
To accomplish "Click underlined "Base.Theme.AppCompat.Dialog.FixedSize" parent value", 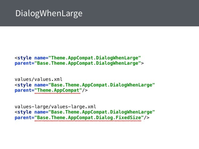I will point(89,118).
